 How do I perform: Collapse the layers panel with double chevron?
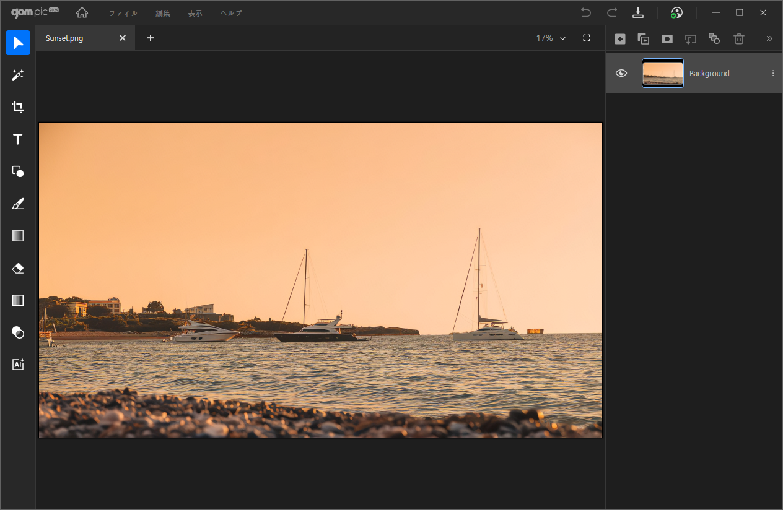(769, 38)
